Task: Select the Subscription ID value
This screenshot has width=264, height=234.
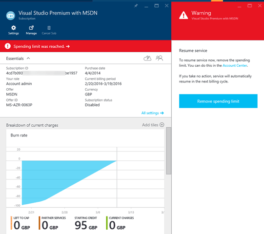Action: point(42,73)
